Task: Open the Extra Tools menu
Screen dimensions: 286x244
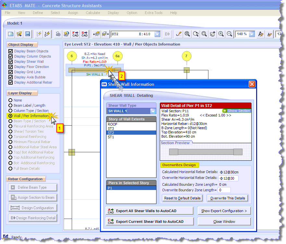Action: tap(154, 13)
